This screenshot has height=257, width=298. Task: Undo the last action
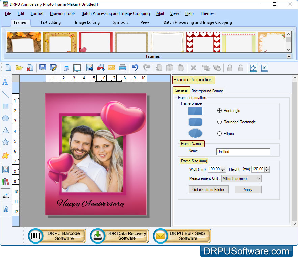[x=135, y=68]
